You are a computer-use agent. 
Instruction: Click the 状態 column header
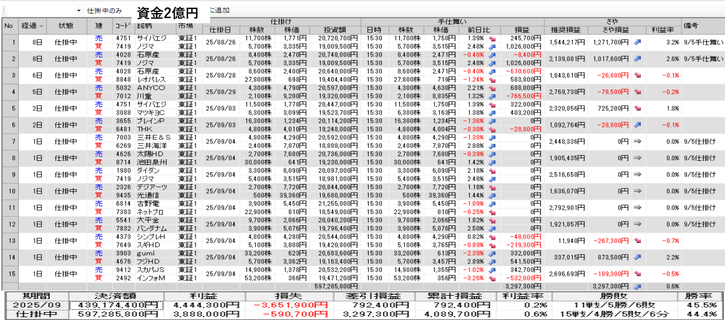click(66, 26)
